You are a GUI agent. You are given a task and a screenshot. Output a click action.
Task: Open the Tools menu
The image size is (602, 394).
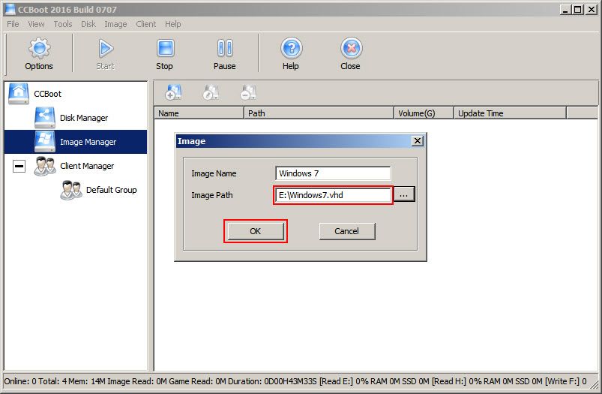click(62, 24)
